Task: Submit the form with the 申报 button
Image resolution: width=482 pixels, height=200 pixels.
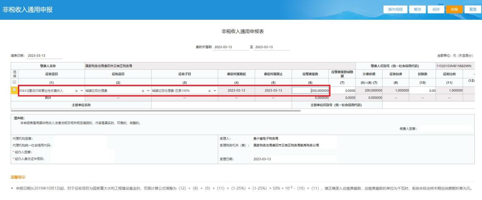Action: 454,9
